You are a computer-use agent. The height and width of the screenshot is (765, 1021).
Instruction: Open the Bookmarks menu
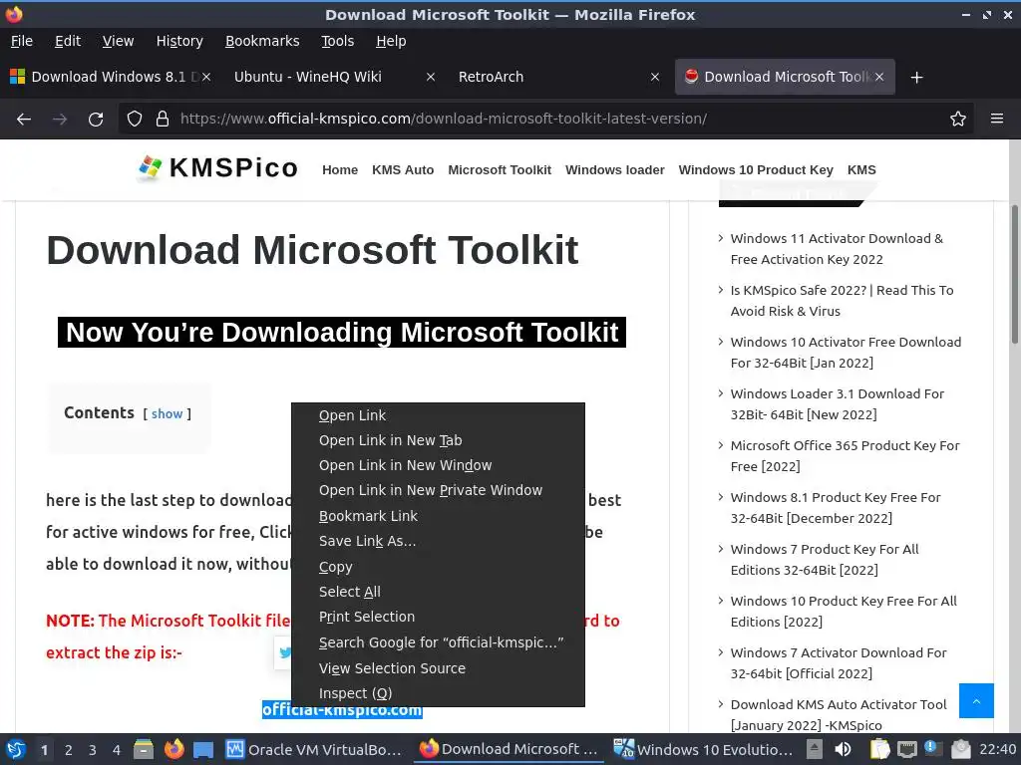262,41
